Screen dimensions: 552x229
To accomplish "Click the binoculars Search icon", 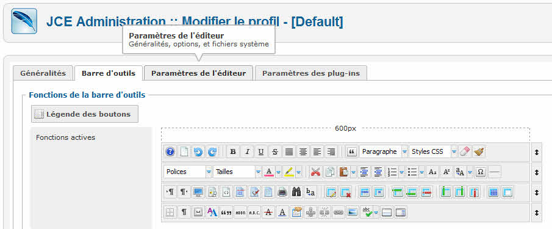I will pos(296,192).
